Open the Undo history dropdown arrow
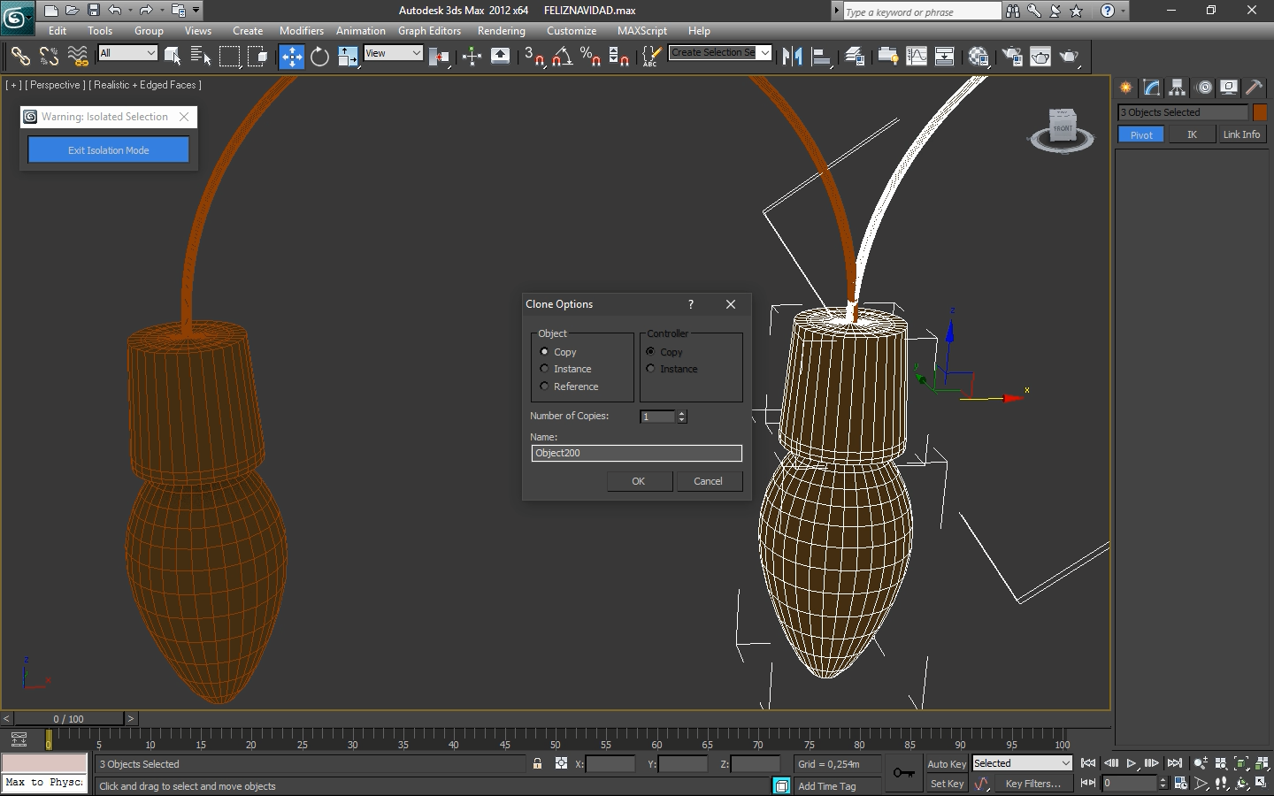Screen dimensions: 1274x796 tap(129, 11)
